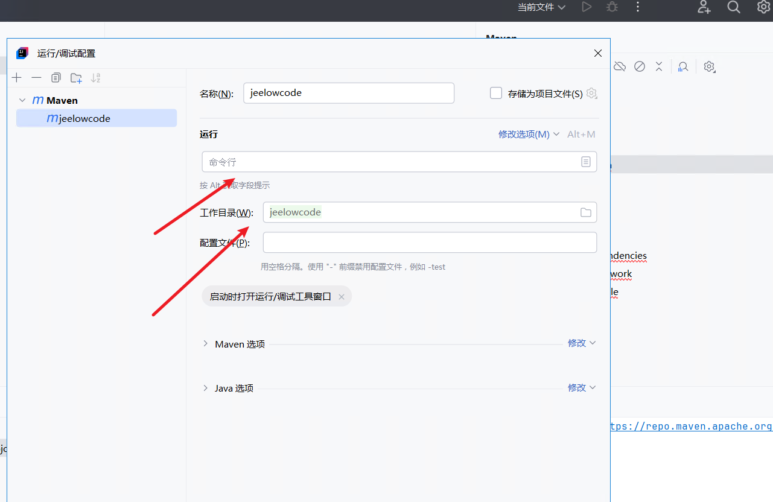Remove the selected configuration with minus icon
The image size is (773, 502).
point(36,78)
